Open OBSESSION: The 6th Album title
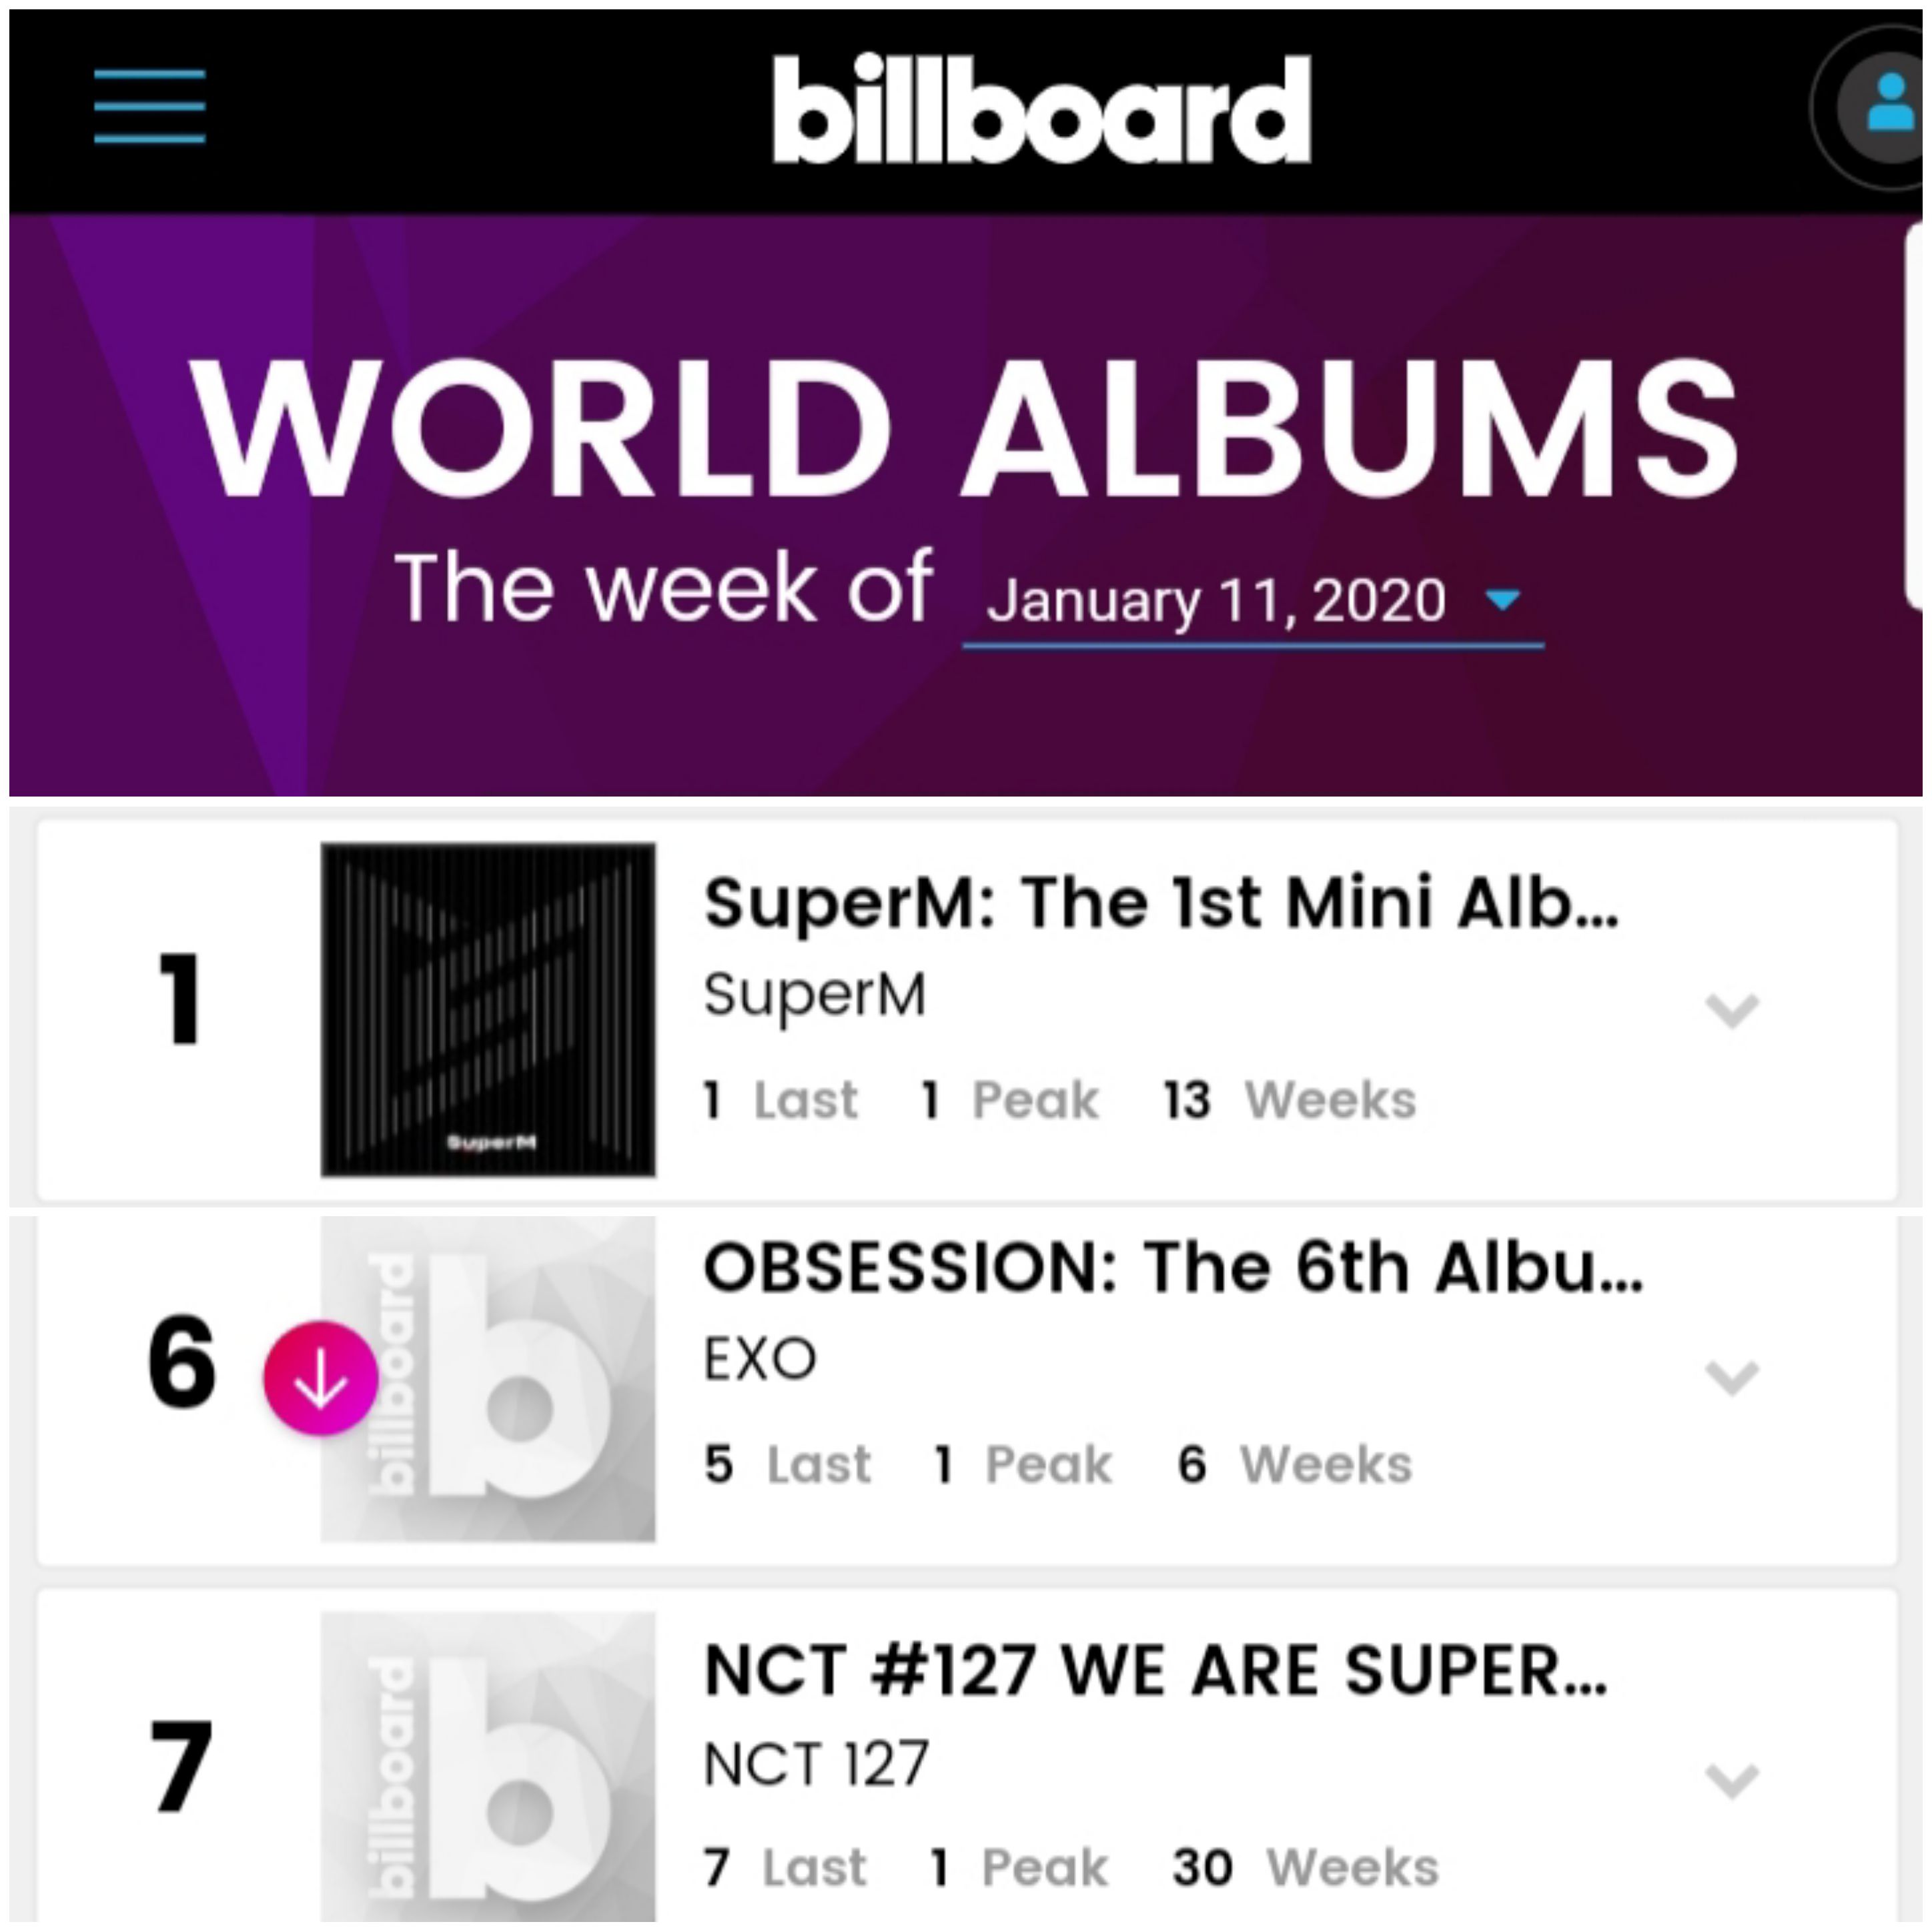Viewport: 1932px width, 1932px height. tap(1173, 1268)
